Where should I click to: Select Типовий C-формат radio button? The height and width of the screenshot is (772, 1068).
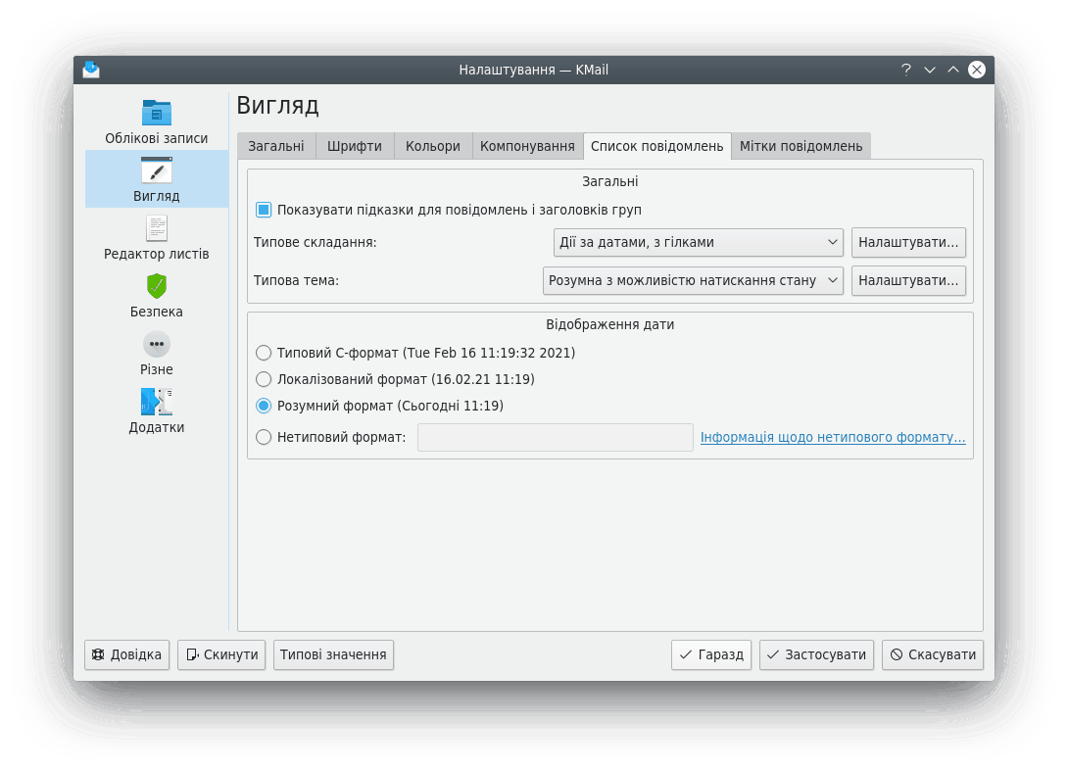264,353
